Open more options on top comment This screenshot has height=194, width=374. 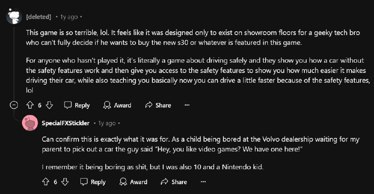pyautogui.click(x=187, y=105)
